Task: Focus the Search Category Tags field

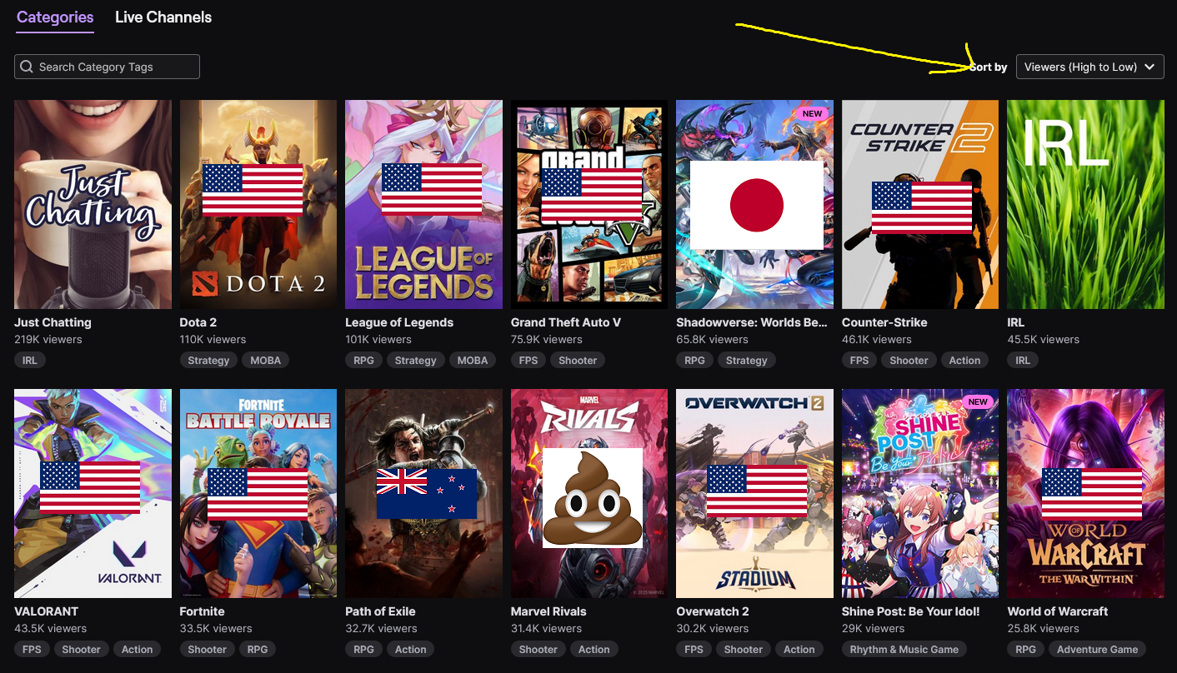Action: coord(107,67)
